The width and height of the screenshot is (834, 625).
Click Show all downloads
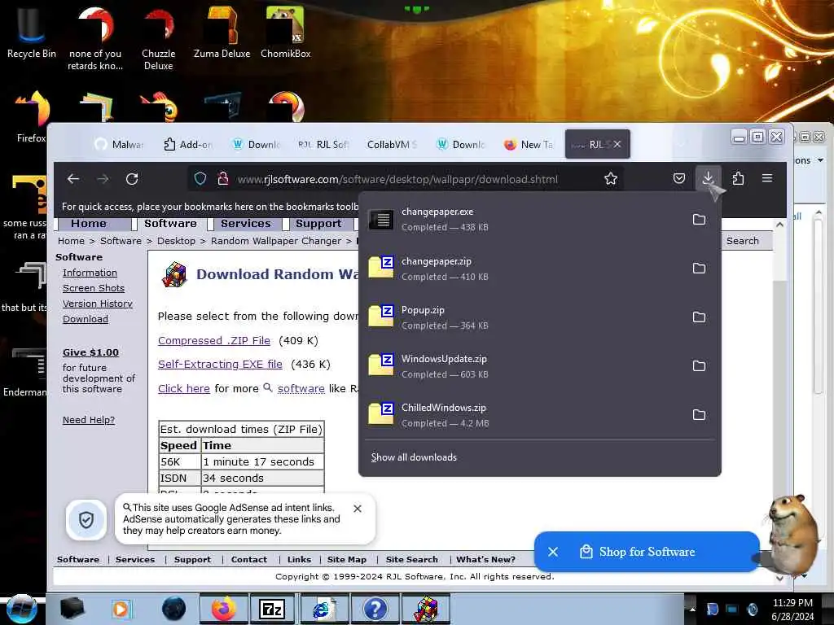(414, 457)
